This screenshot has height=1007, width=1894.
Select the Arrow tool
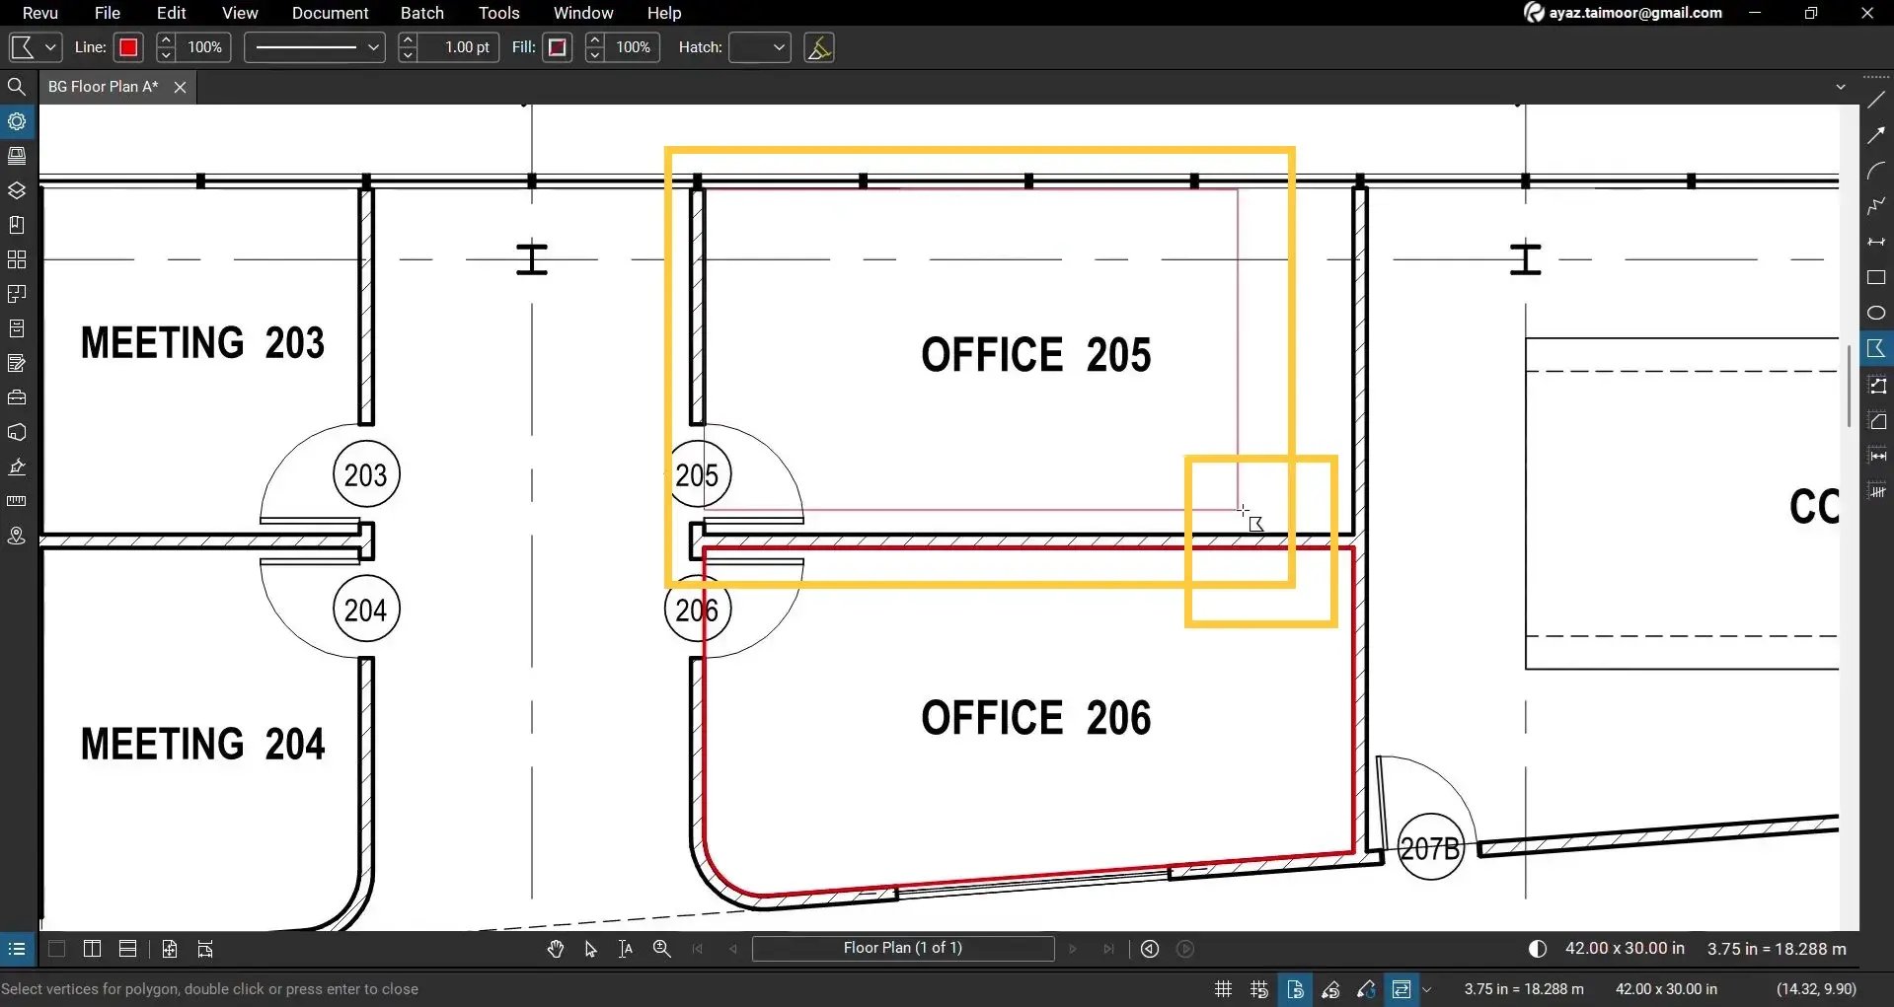pyautogui.click(x=1876, y=134)
